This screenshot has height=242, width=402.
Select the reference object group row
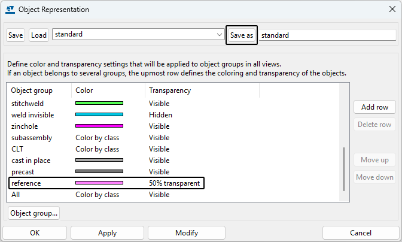point(26,183)
